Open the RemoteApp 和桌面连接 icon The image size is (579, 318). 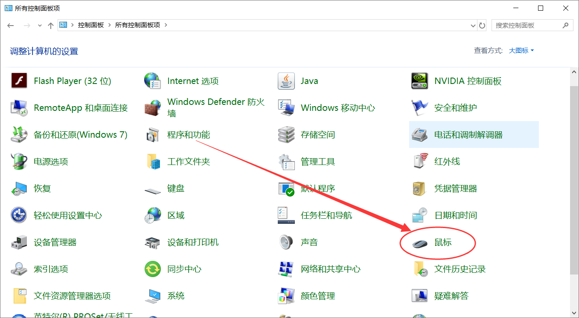[x=19, y=108]
